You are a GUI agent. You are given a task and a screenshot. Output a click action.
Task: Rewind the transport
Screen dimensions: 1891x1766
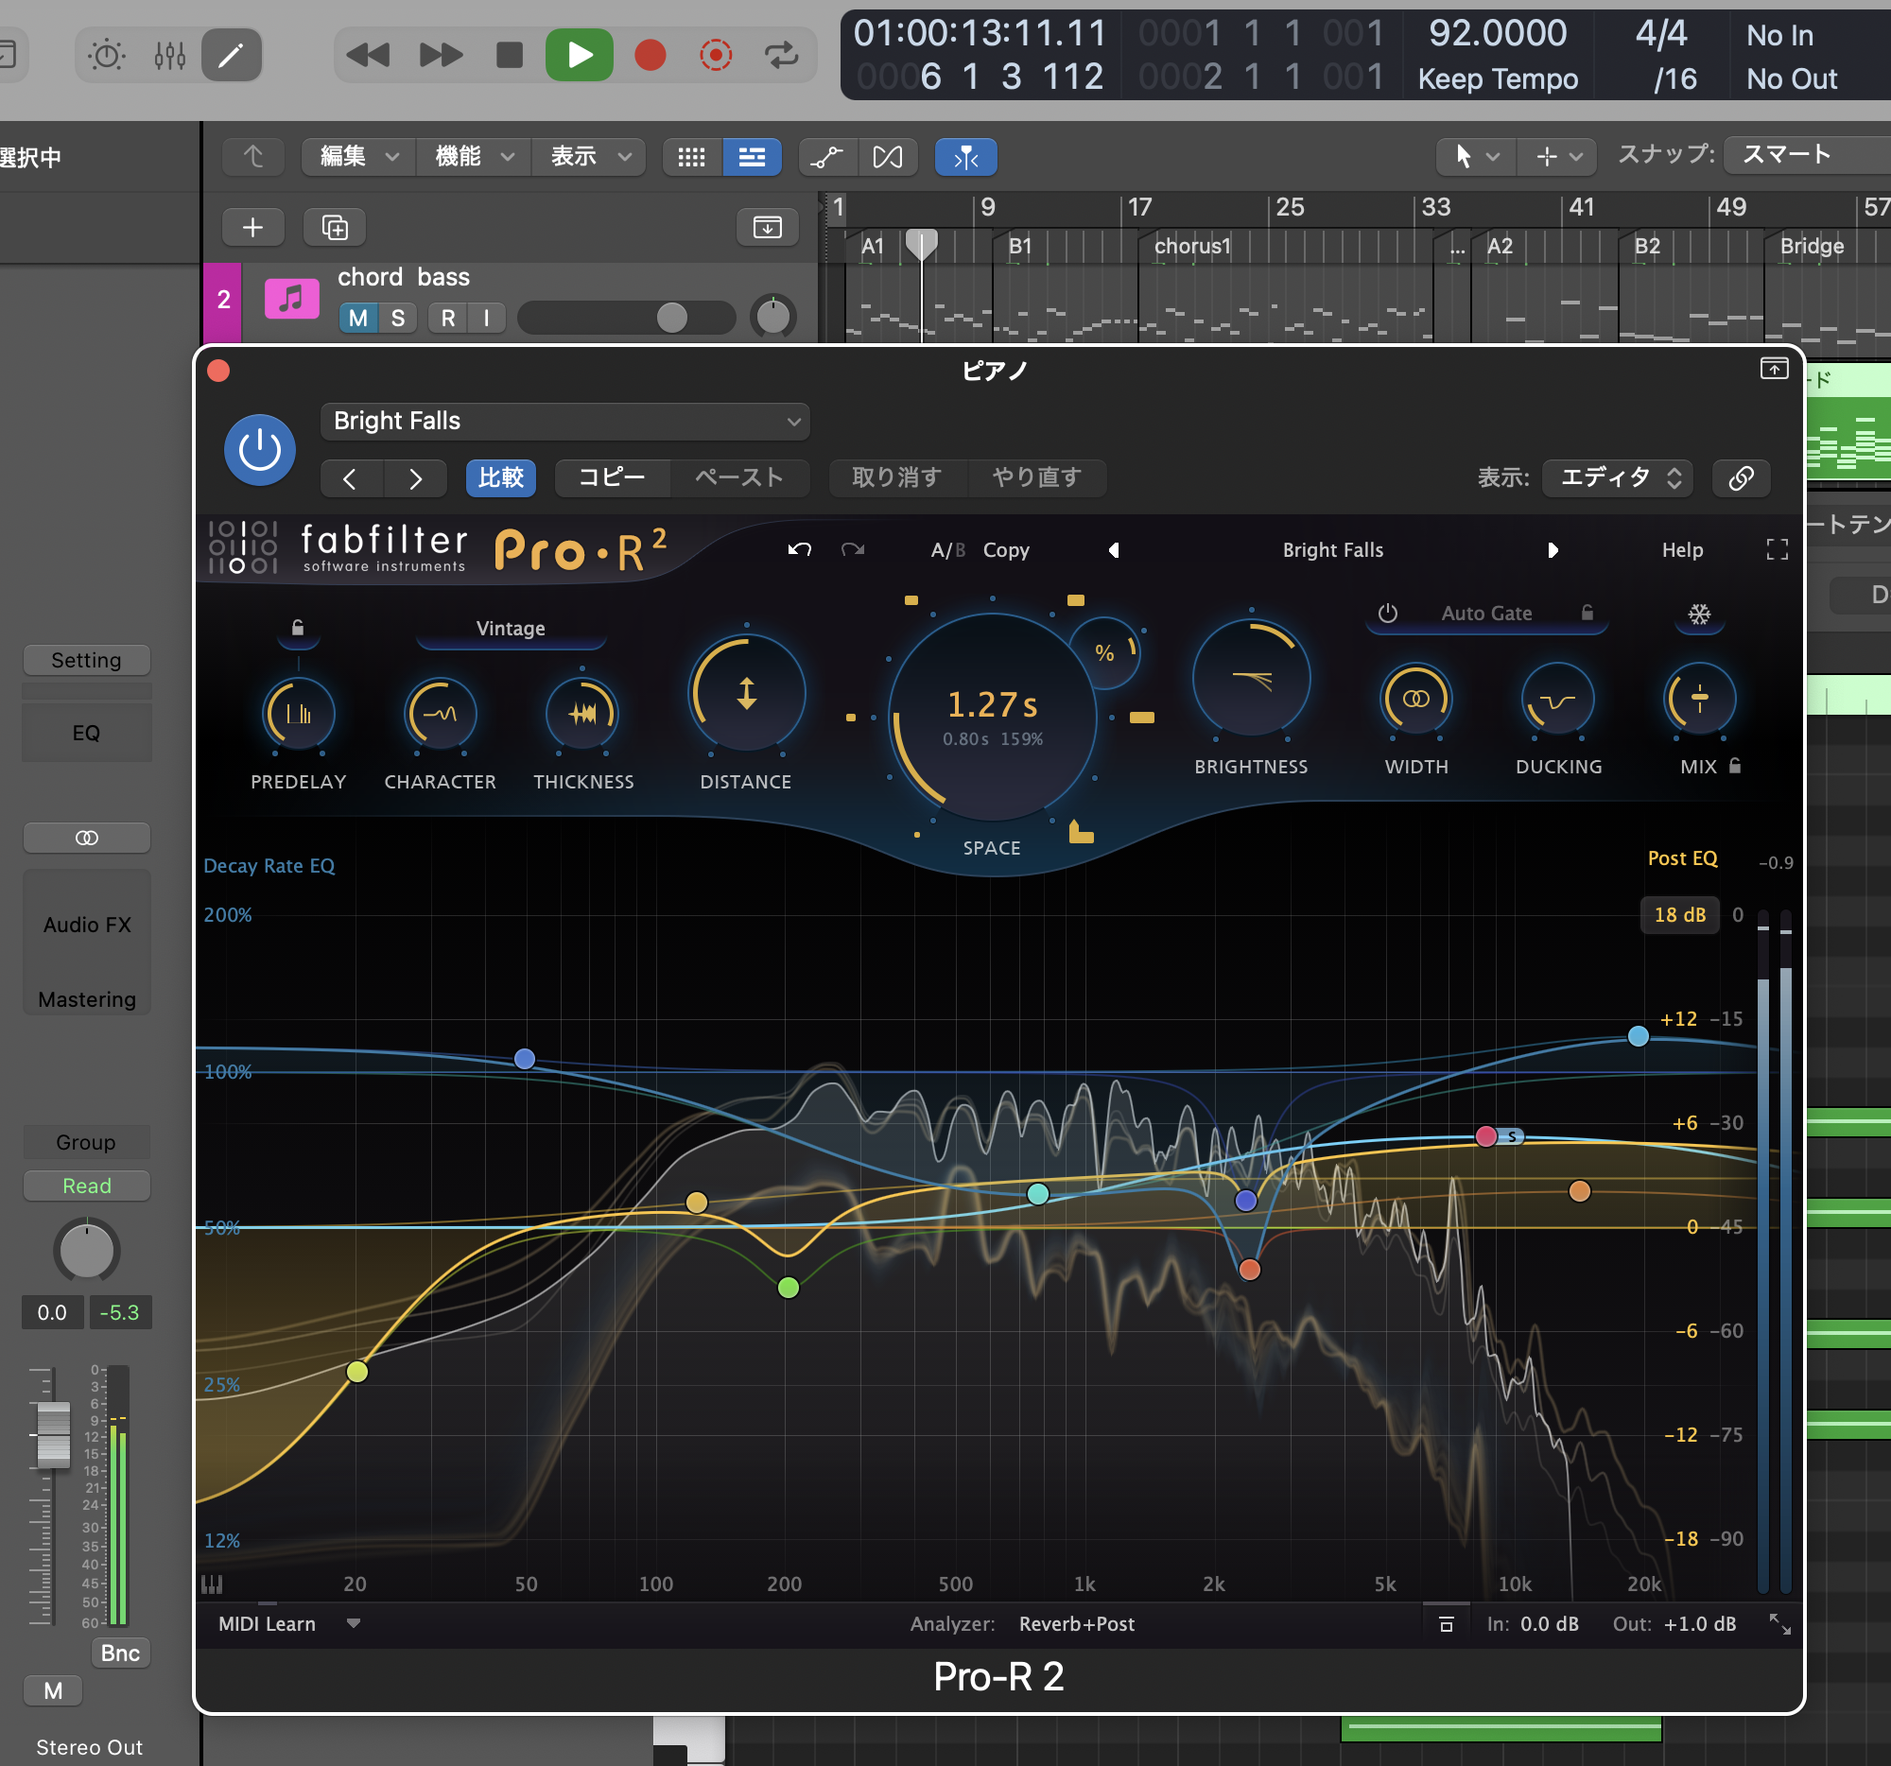click(367, 55)
